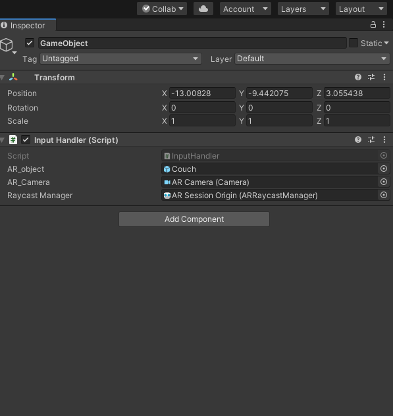Screen dimensions: 393x416
Task: Open Transform preset settings icon
Action: click(x=371, y=77)
